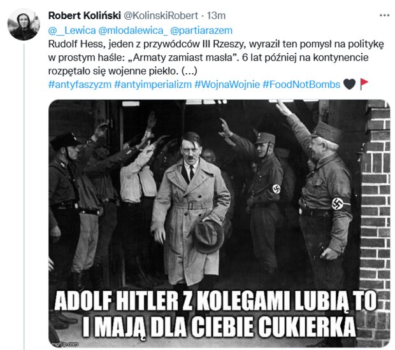Viewport: 395px width, 350px height.
Task: Open the attached meme image
Action: pyautogui.click(x=219, y=223)
